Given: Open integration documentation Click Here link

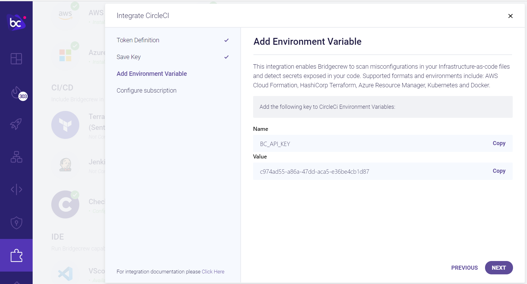Looking at the screenshot, I should (x=213, y=272).
